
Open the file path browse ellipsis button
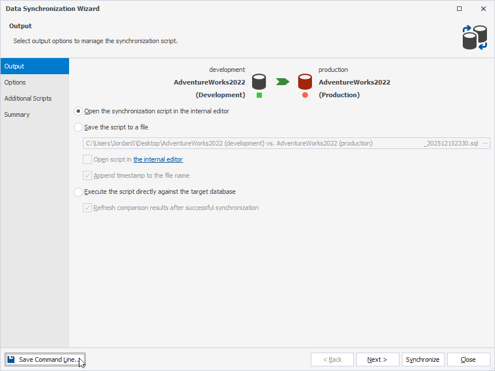pos(485,143)
